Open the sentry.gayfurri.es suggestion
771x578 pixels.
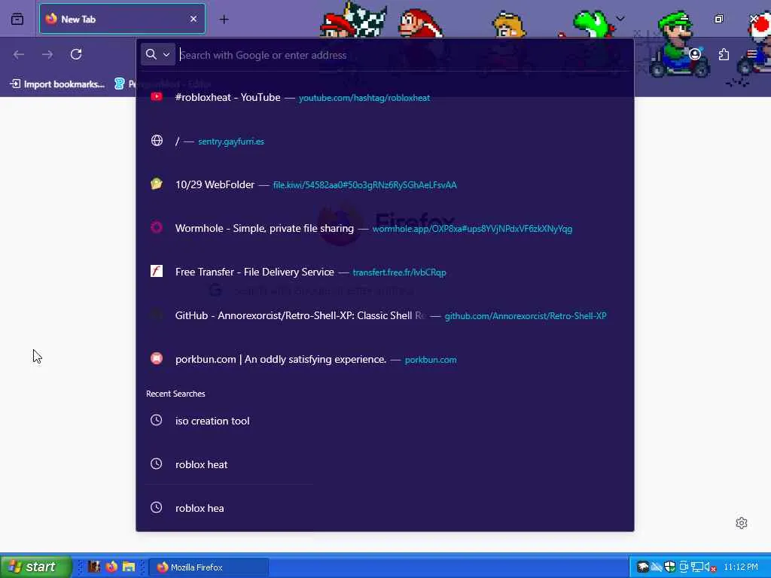[x=385, y=141]
